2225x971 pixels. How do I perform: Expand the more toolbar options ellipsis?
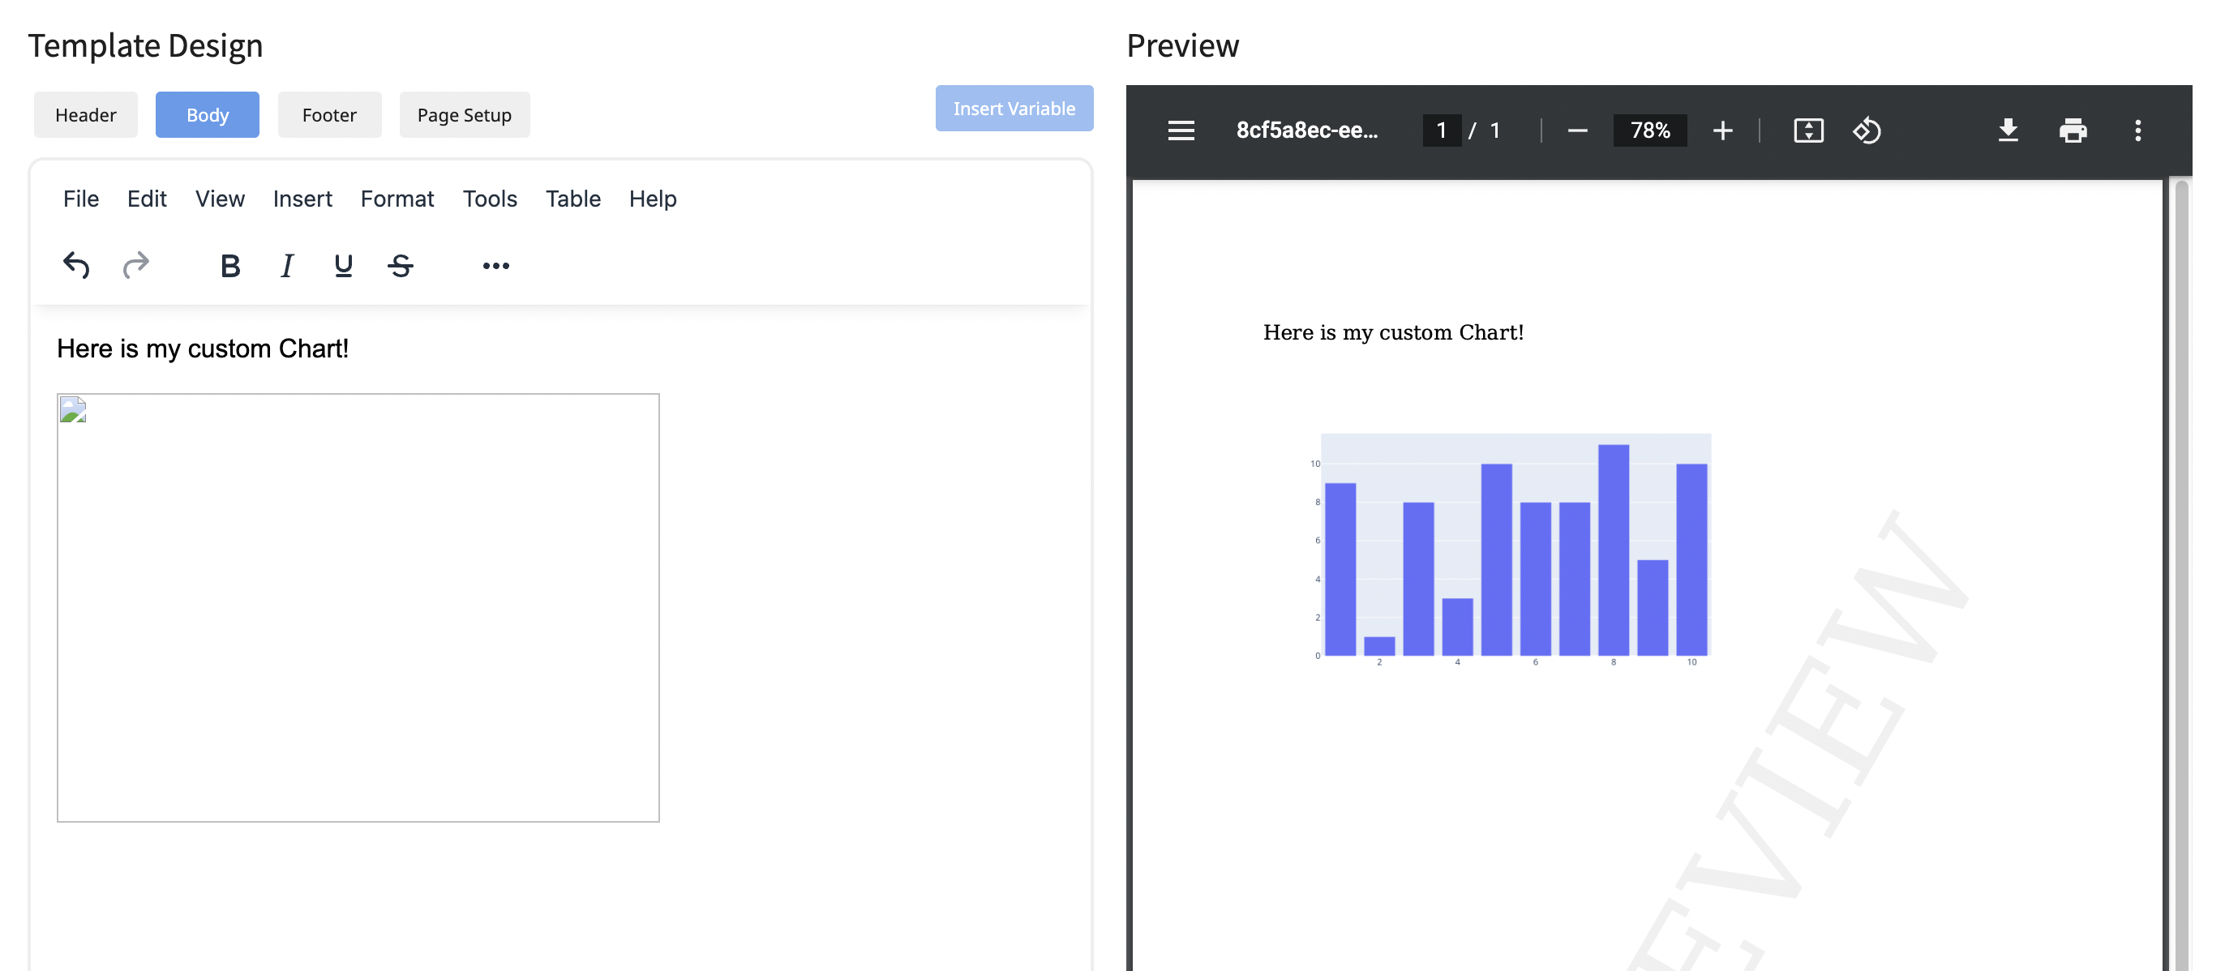tap(495, 265)
